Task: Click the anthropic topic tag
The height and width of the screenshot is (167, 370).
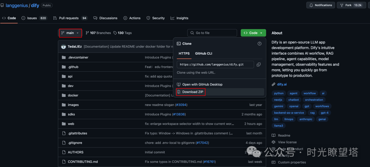Action: [x=306, y=119]
